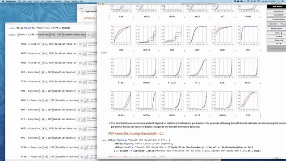The height and width of the screenshot is (161, 286).
Task: Click heading 'PDF Kernel Distribution Bandwidth = 0.1'
Action: [x=136, y=134]
